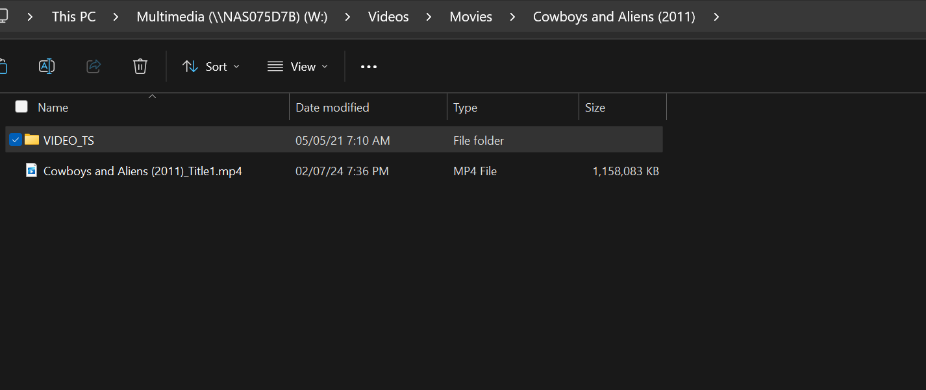Click the Share icon
This screenshot has height=390, width=926.
(93, 66)
